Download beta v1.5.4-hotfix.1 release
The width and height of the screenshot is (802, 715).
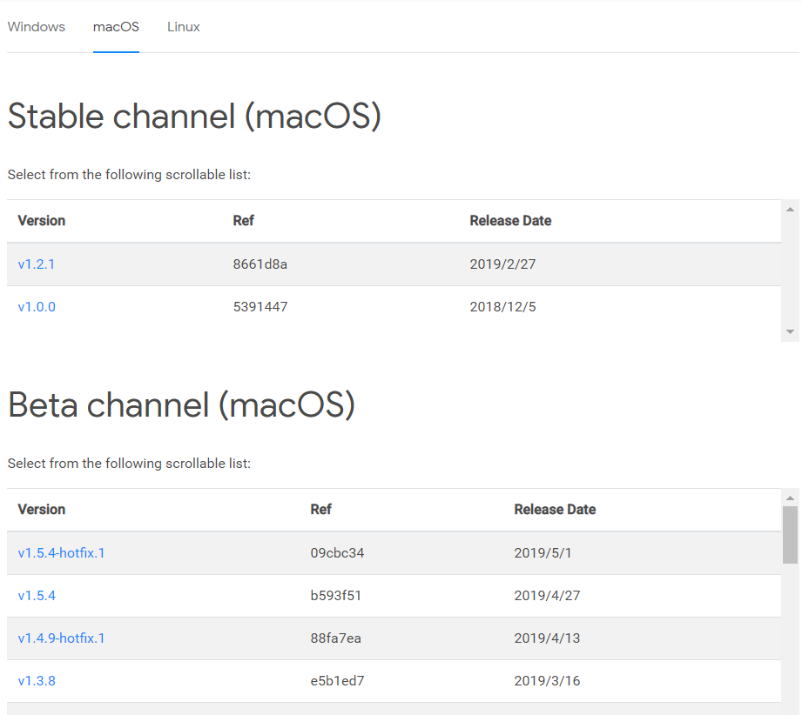(61, 553)
